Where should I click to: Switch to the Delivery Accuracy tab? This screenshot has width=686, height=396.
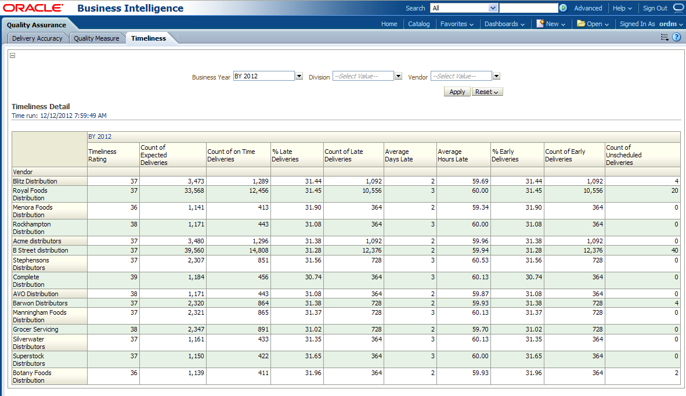tap(37, 38)
